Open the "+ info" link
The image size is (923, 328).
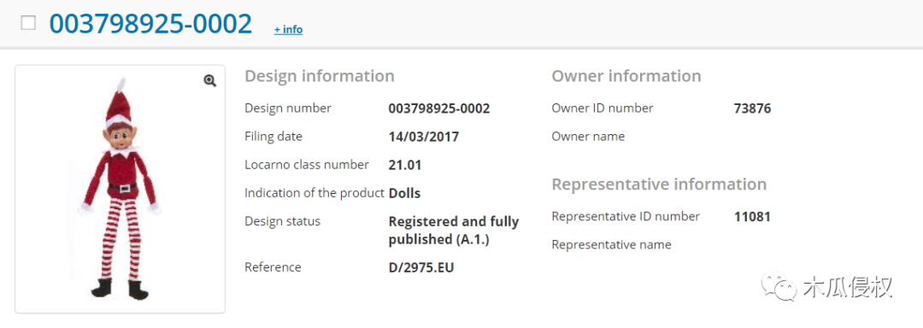pyautogui.click(x=289, y=29)
